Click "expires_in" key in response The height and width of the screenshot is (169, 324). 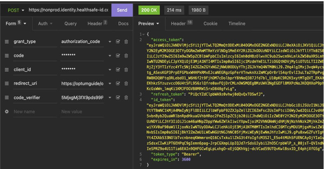coord(164,159)
